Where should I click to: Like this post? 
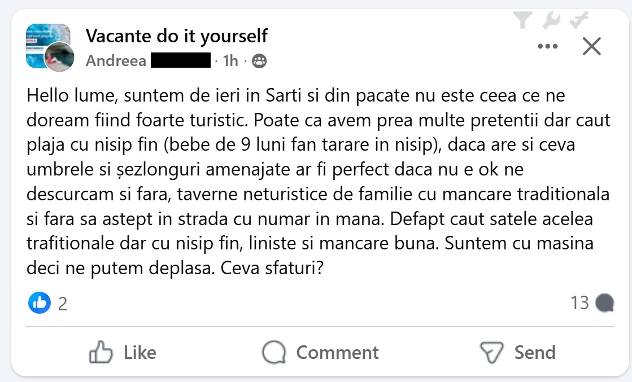click(x=123, y=353)
